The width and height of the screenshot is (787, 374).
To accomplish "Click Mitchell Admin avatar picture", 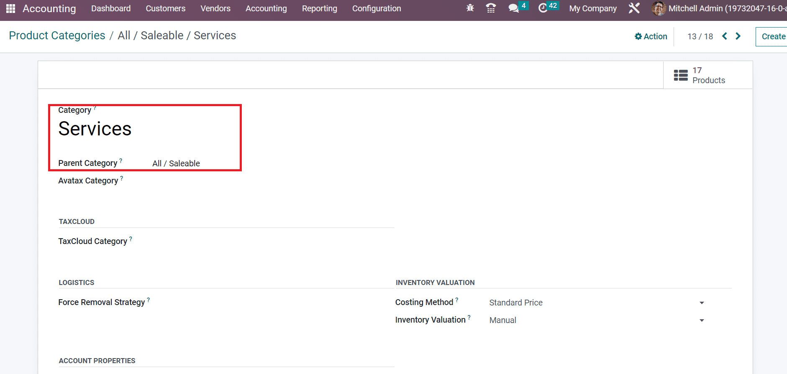I will click(659, 8).
